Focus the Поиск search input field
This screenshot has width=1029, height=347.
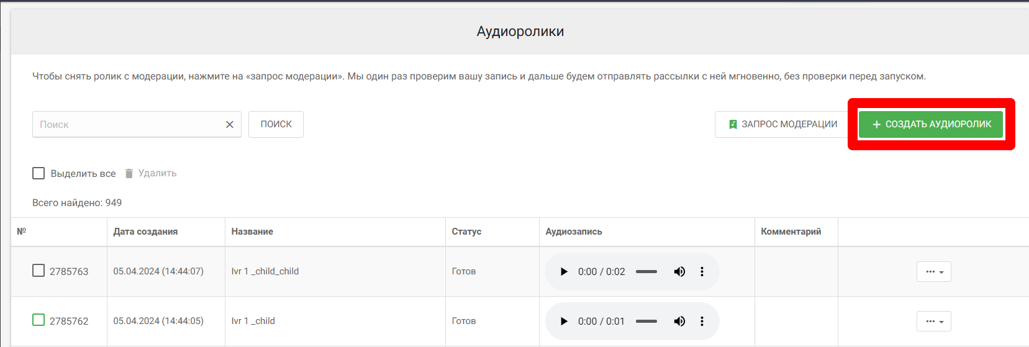(x=127, y=125)
